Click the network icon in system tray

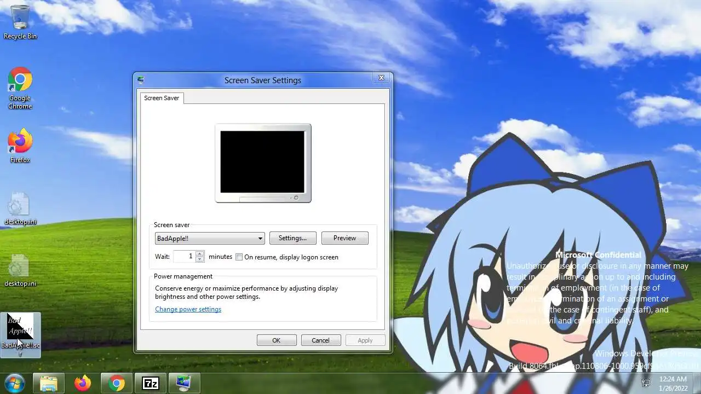click(x=646, y=384)
